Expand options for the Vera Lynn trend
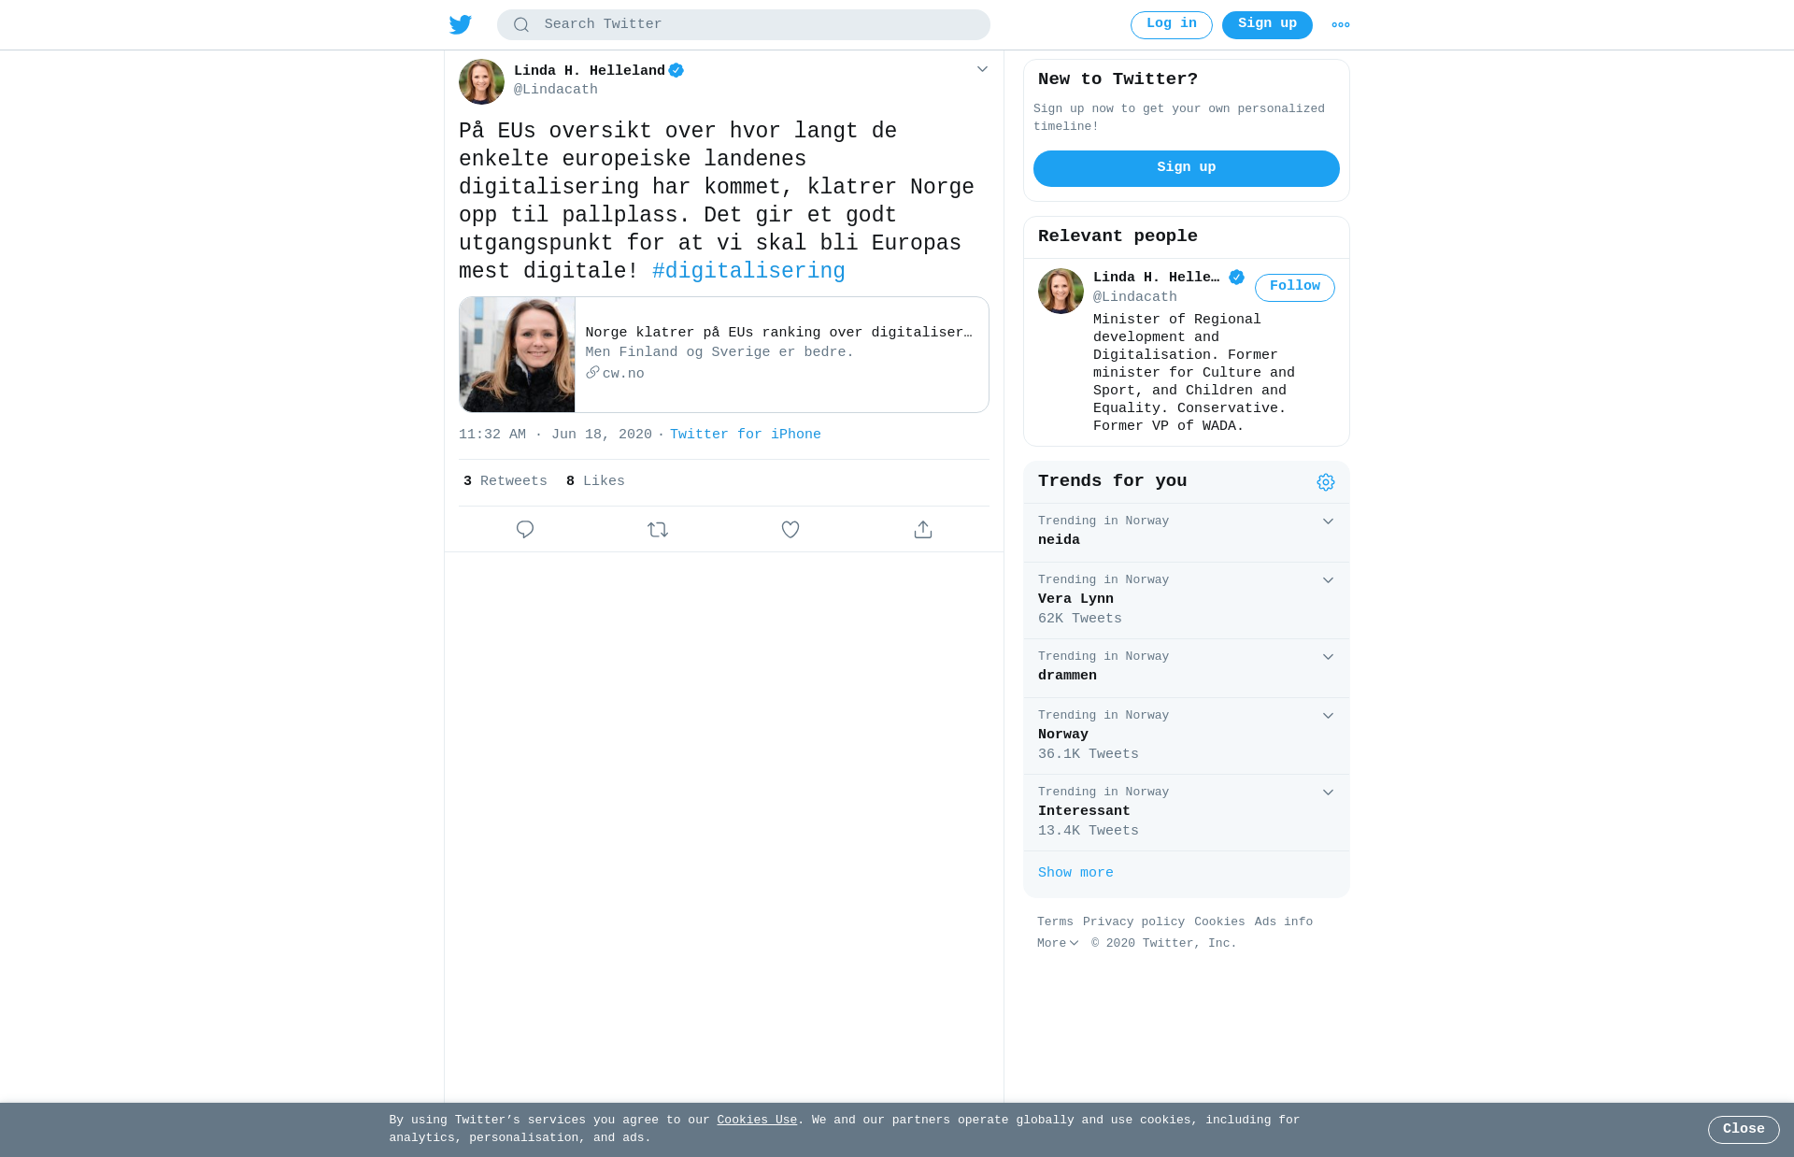Screen dimensions: 1794x1157 pyautogui.click(x=1328, y=580)
